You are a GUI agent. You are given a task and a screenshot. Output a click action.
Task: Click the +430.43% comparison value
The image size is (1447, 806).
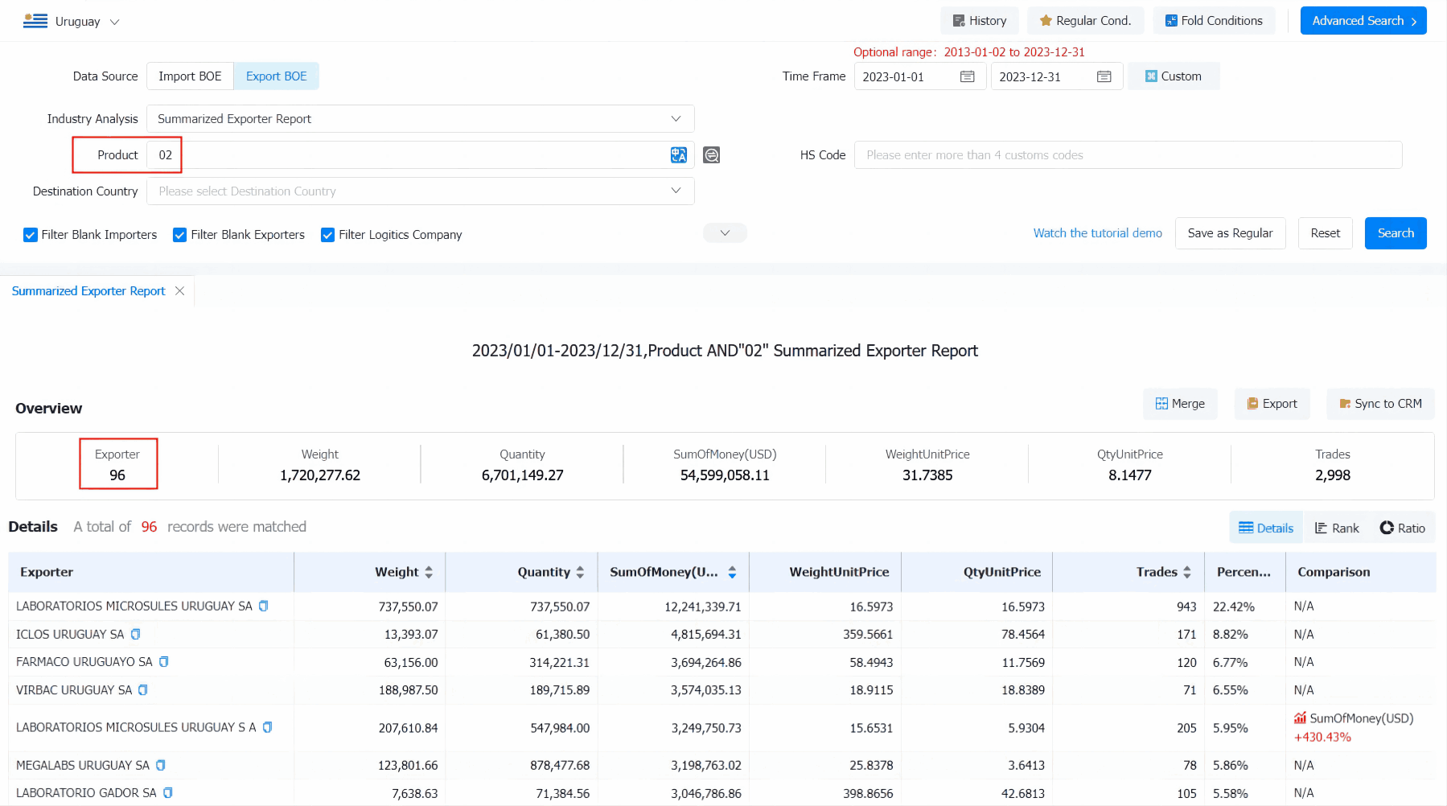tap(1322, 737)
